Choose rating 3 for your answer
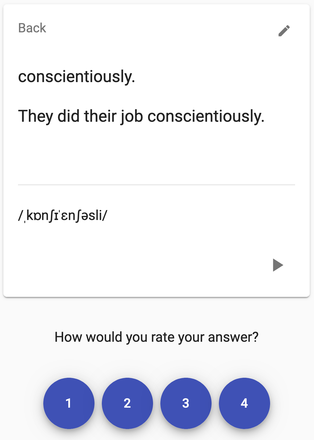 (186, 403)
